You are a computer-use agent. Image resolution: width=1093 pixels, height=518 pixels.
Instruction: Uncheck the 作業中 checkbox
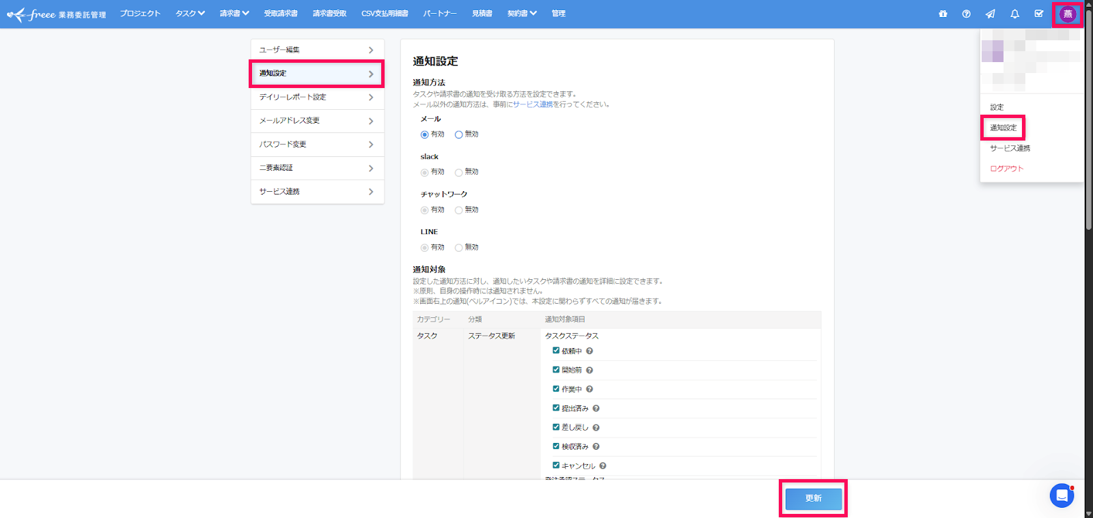pos(556,389)
